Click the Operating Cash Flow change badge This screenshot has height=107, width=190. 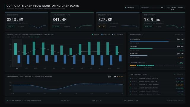point(56,26)
